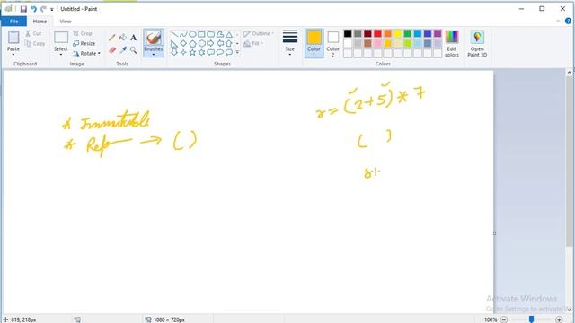Open Paint 3D

pyautogui.click(x=477, y=44)
